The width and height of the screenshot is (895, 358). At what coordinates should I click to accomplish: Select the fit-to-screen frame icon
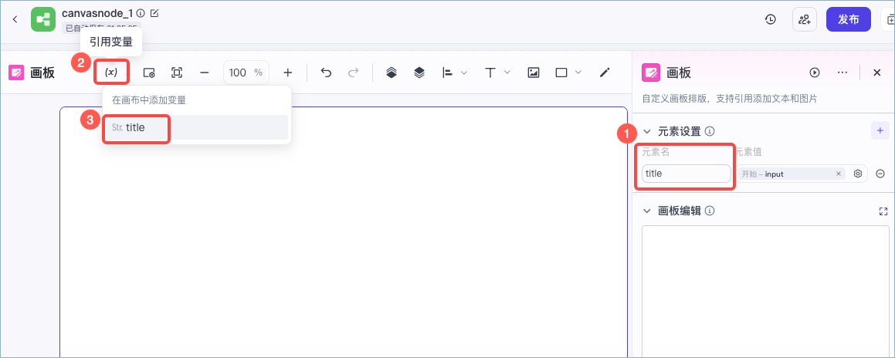point(177,73)
